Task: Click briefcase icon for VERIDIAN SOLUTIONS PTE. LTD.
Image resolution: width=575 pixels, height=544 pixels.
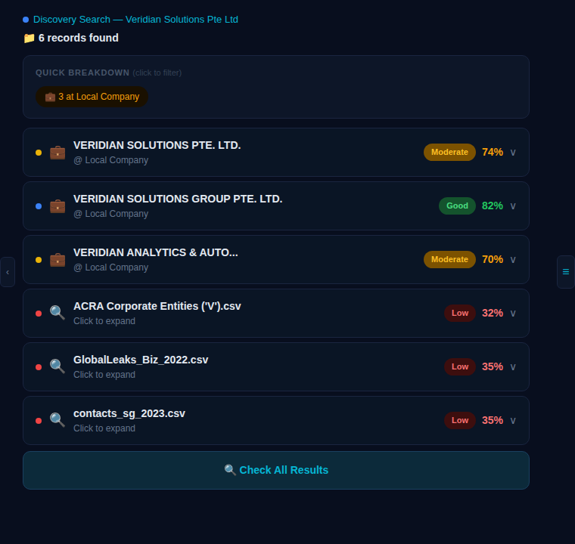Action: [57, 152]
